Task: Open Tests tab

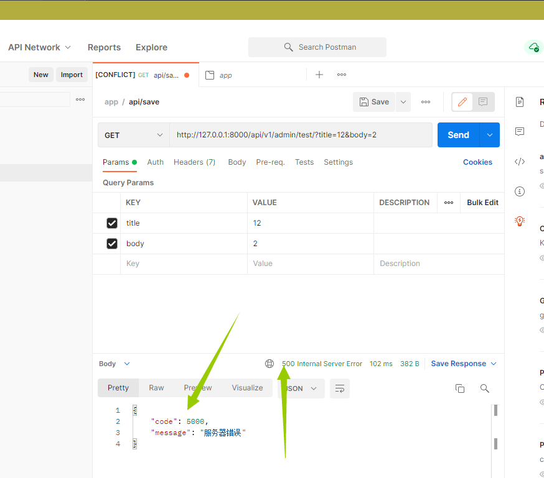Action: [x=304, y=162]
